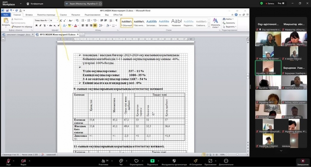Image resolution: width=311 pixels, height=167 pixels.
Task: Click the green encryption shield in Zoom header
Action: 261,3
